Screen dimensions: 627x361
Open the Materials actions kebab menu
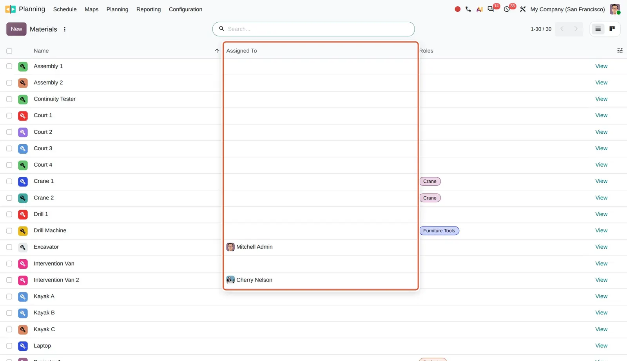(x=65, y=29)
